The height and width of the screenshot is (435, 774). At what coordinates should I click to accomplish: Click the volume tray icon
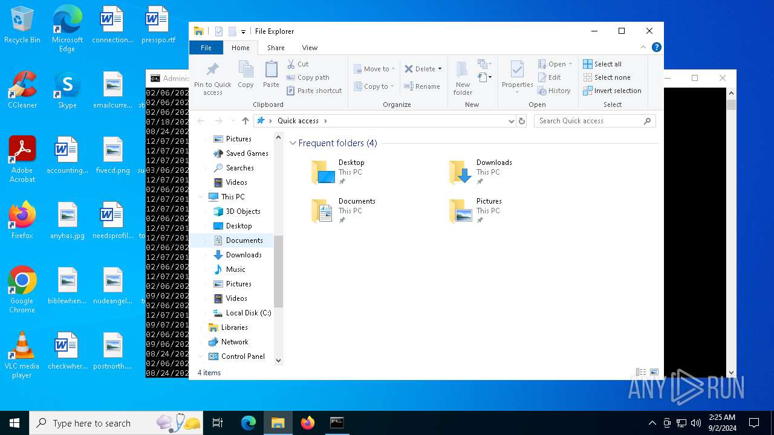pos(696,423)
